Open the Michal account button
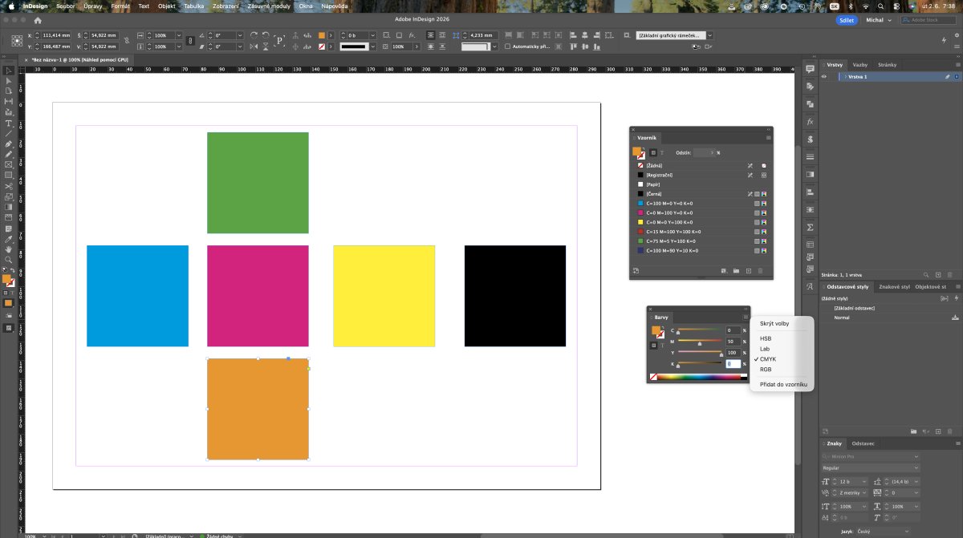 pyautogui.click(x=878, y=19)
